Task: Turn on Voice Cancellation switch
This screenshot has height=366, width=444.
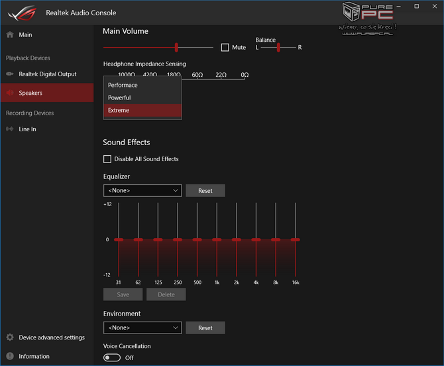Action: 112,357
